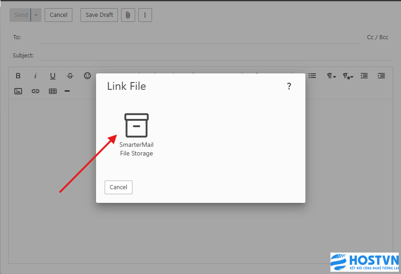Screen dimensions: 401x274
Task: Toggle bold formatting
Action: click(18, 76)
